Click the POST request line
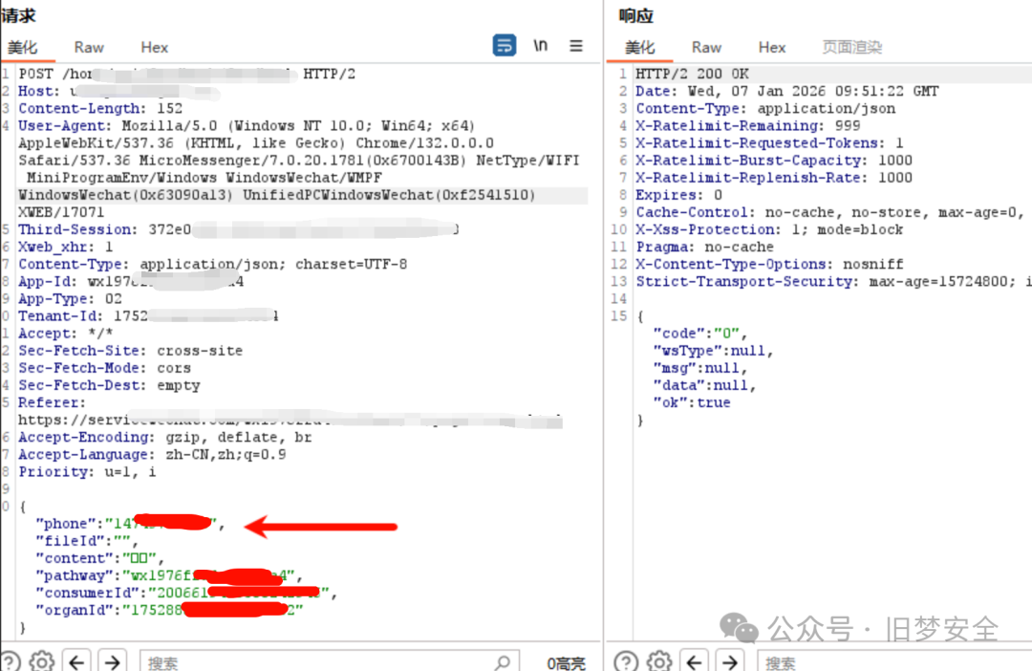 coord(187,74)
